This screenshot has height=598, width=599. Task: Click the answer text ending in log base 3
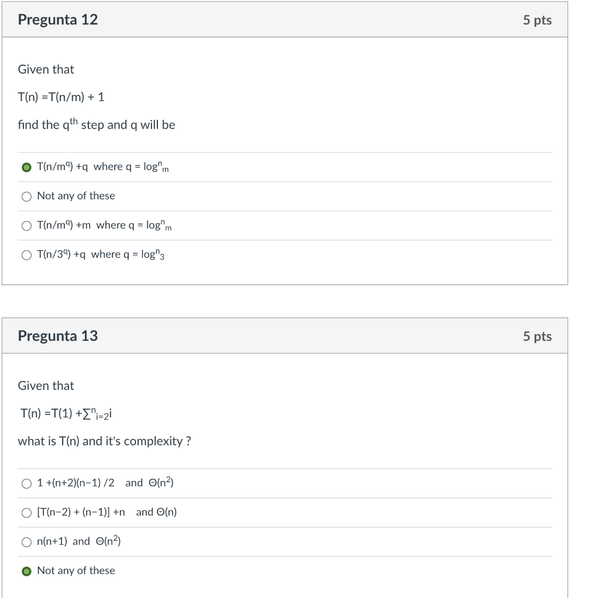click(x=101, y=254)
